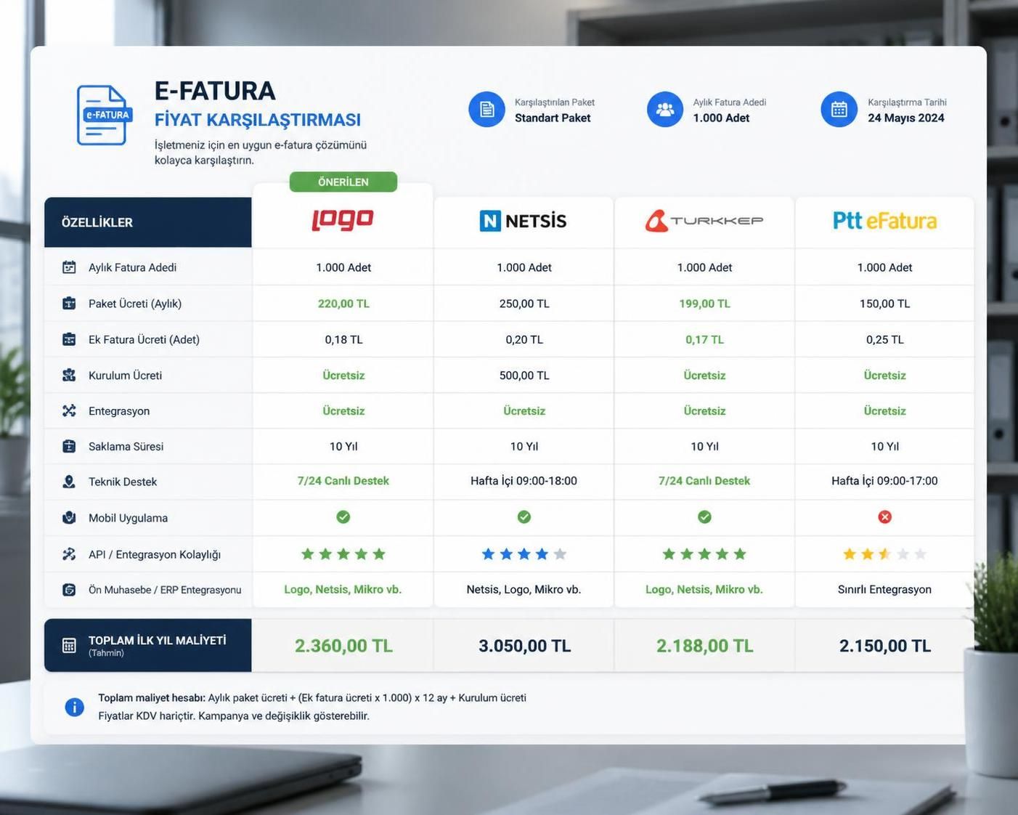This screenshot has height=815, width=1018.
Task: Click Turkkep's green mobile app checkmark
Action: click(704, 517)
